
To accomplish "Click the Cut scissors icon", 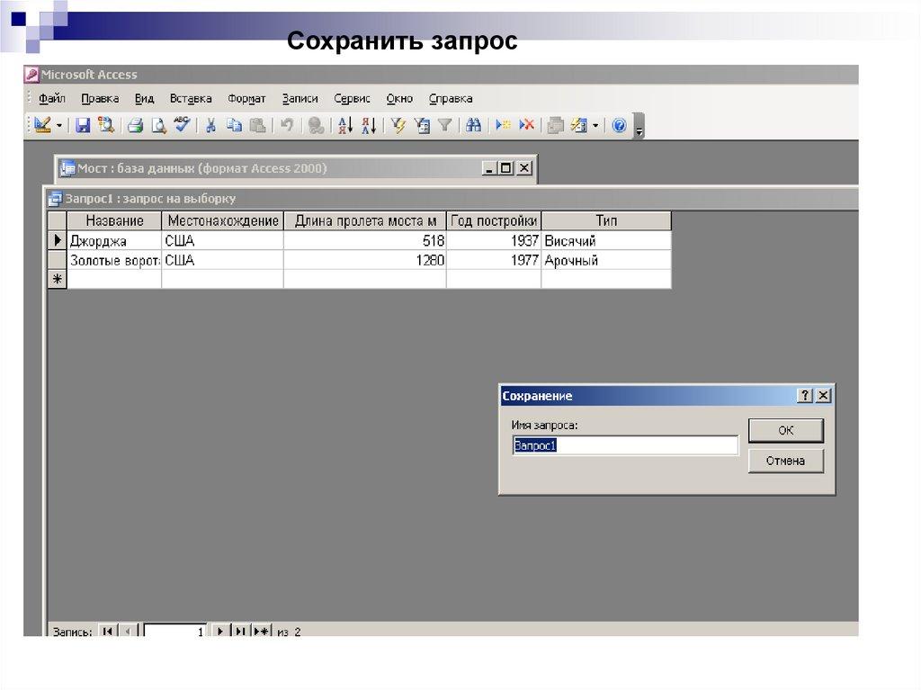I will [210, 126].
